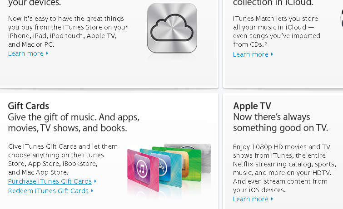The image size is (343, 209).
Task: Open Learn more link under iCloud devices text
Action: 26,53
